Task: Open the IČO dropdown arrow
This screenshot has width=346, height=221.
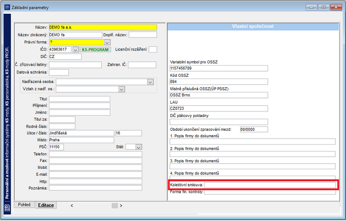Action: tap(75, 50)
